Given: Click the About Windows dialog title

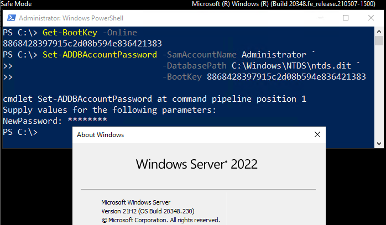Looking at the screenshot, I should coord(100,135).
